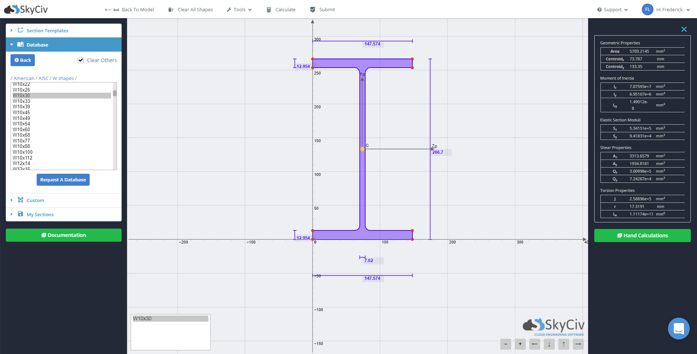Open the Tools wrench icon

(229, 9)
